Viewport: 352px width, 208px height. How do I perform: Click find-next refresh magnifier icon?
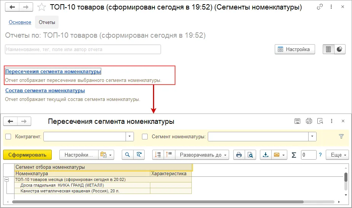[139, 155]
